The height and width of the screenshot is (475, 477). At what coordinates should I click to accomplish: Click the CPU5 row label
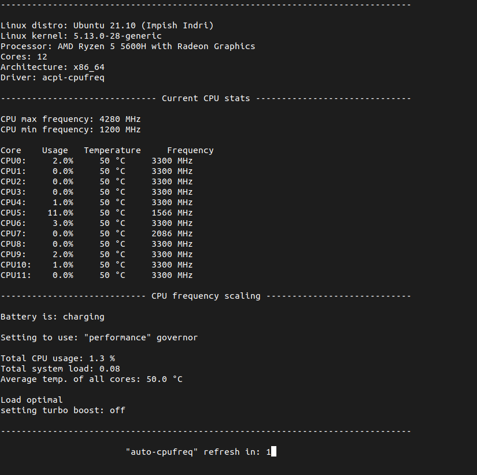click(13, 213)
